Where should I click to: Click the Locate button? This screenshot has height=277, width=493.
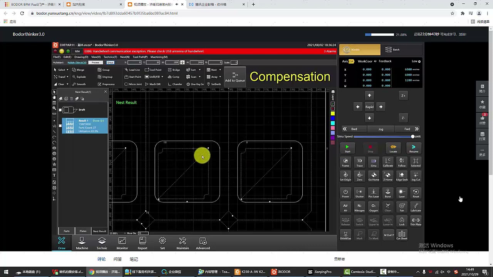[393, 149]
